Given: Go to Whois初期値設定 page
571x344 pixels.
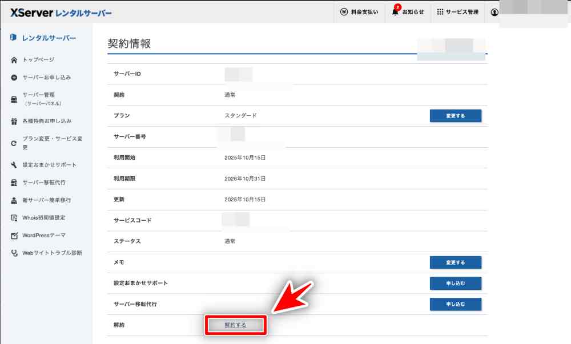Looking at the screenshot, I should click(x=44, y=218).
